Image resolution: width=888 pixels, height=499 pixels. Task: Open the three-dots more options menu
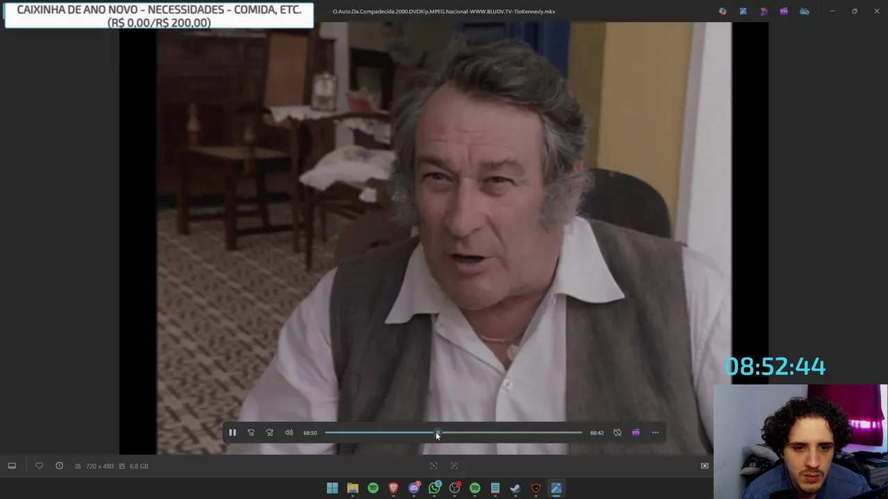click(655, 432)
